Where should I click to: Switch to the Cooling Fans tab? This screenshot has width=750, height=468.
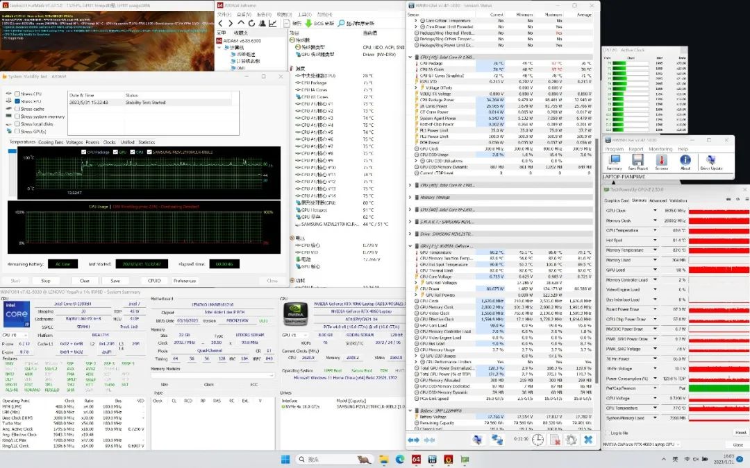50,142
